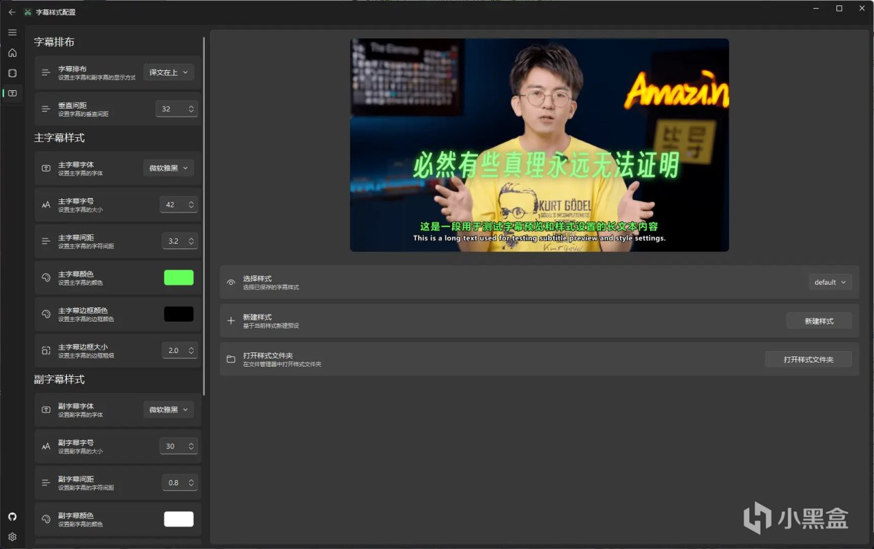Screen dimensions: 874x549
Task: Adjust the 主字幕字号 stepper arrows
Action: click(191, 204)
